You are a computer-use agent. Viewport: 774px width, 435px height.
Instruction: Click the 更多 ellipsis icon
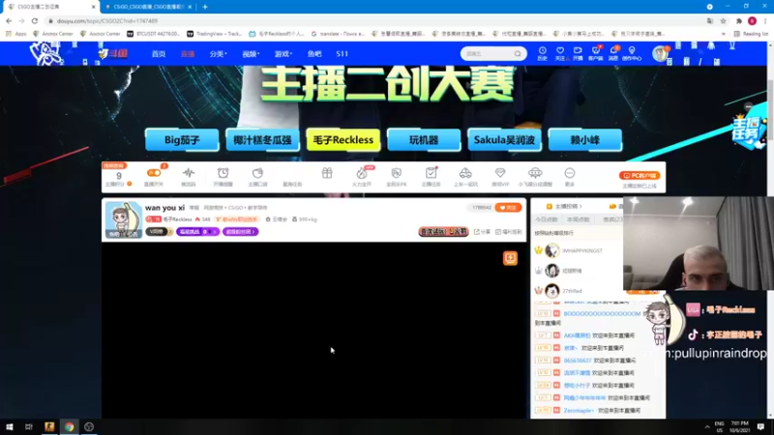570,173
